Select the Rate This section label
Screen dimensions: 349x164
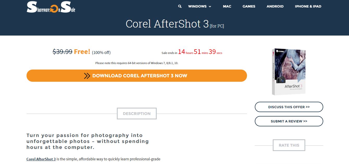(289, 145)
